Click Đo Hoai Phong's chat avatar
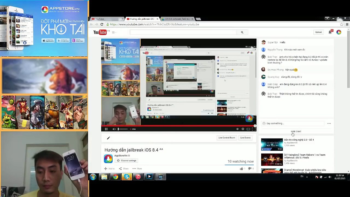The height and width of the screenshot is (197, 350). pyautogui.click(x=263, y=69)
